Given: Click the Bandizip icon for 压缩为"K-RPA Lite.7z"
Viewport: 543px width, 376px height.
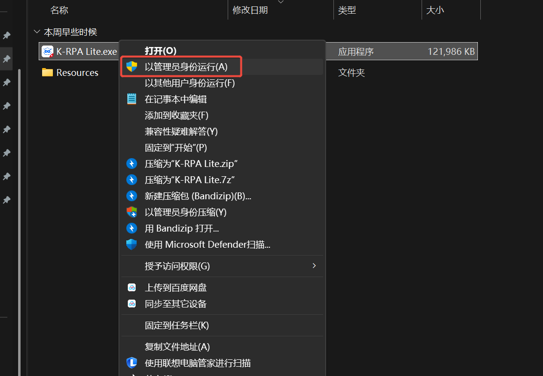Looking at the screenshot, I should pos(132,180).
